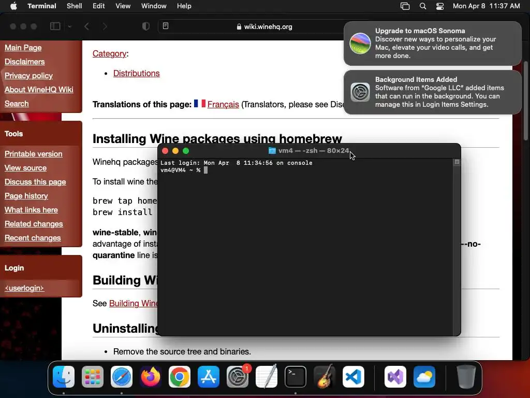
Task: Go forward in Safari
Action: pos(105,26)
